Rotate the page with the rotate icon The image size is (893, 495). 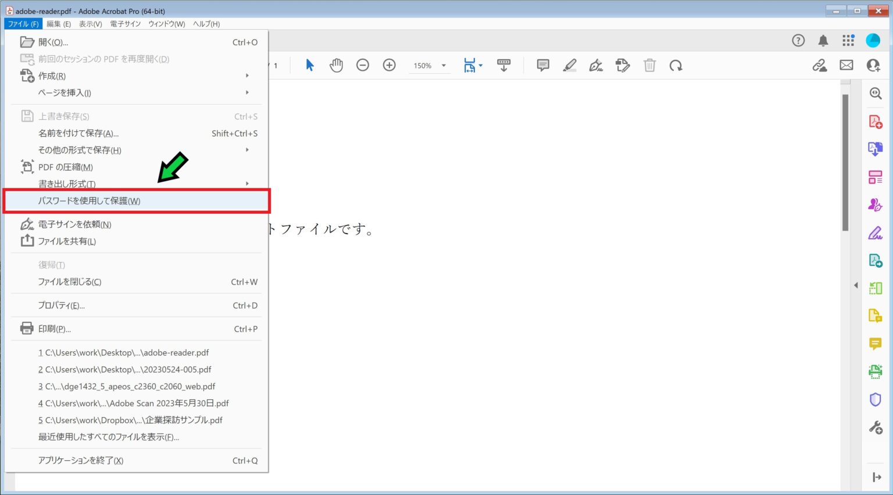[676, 66]
